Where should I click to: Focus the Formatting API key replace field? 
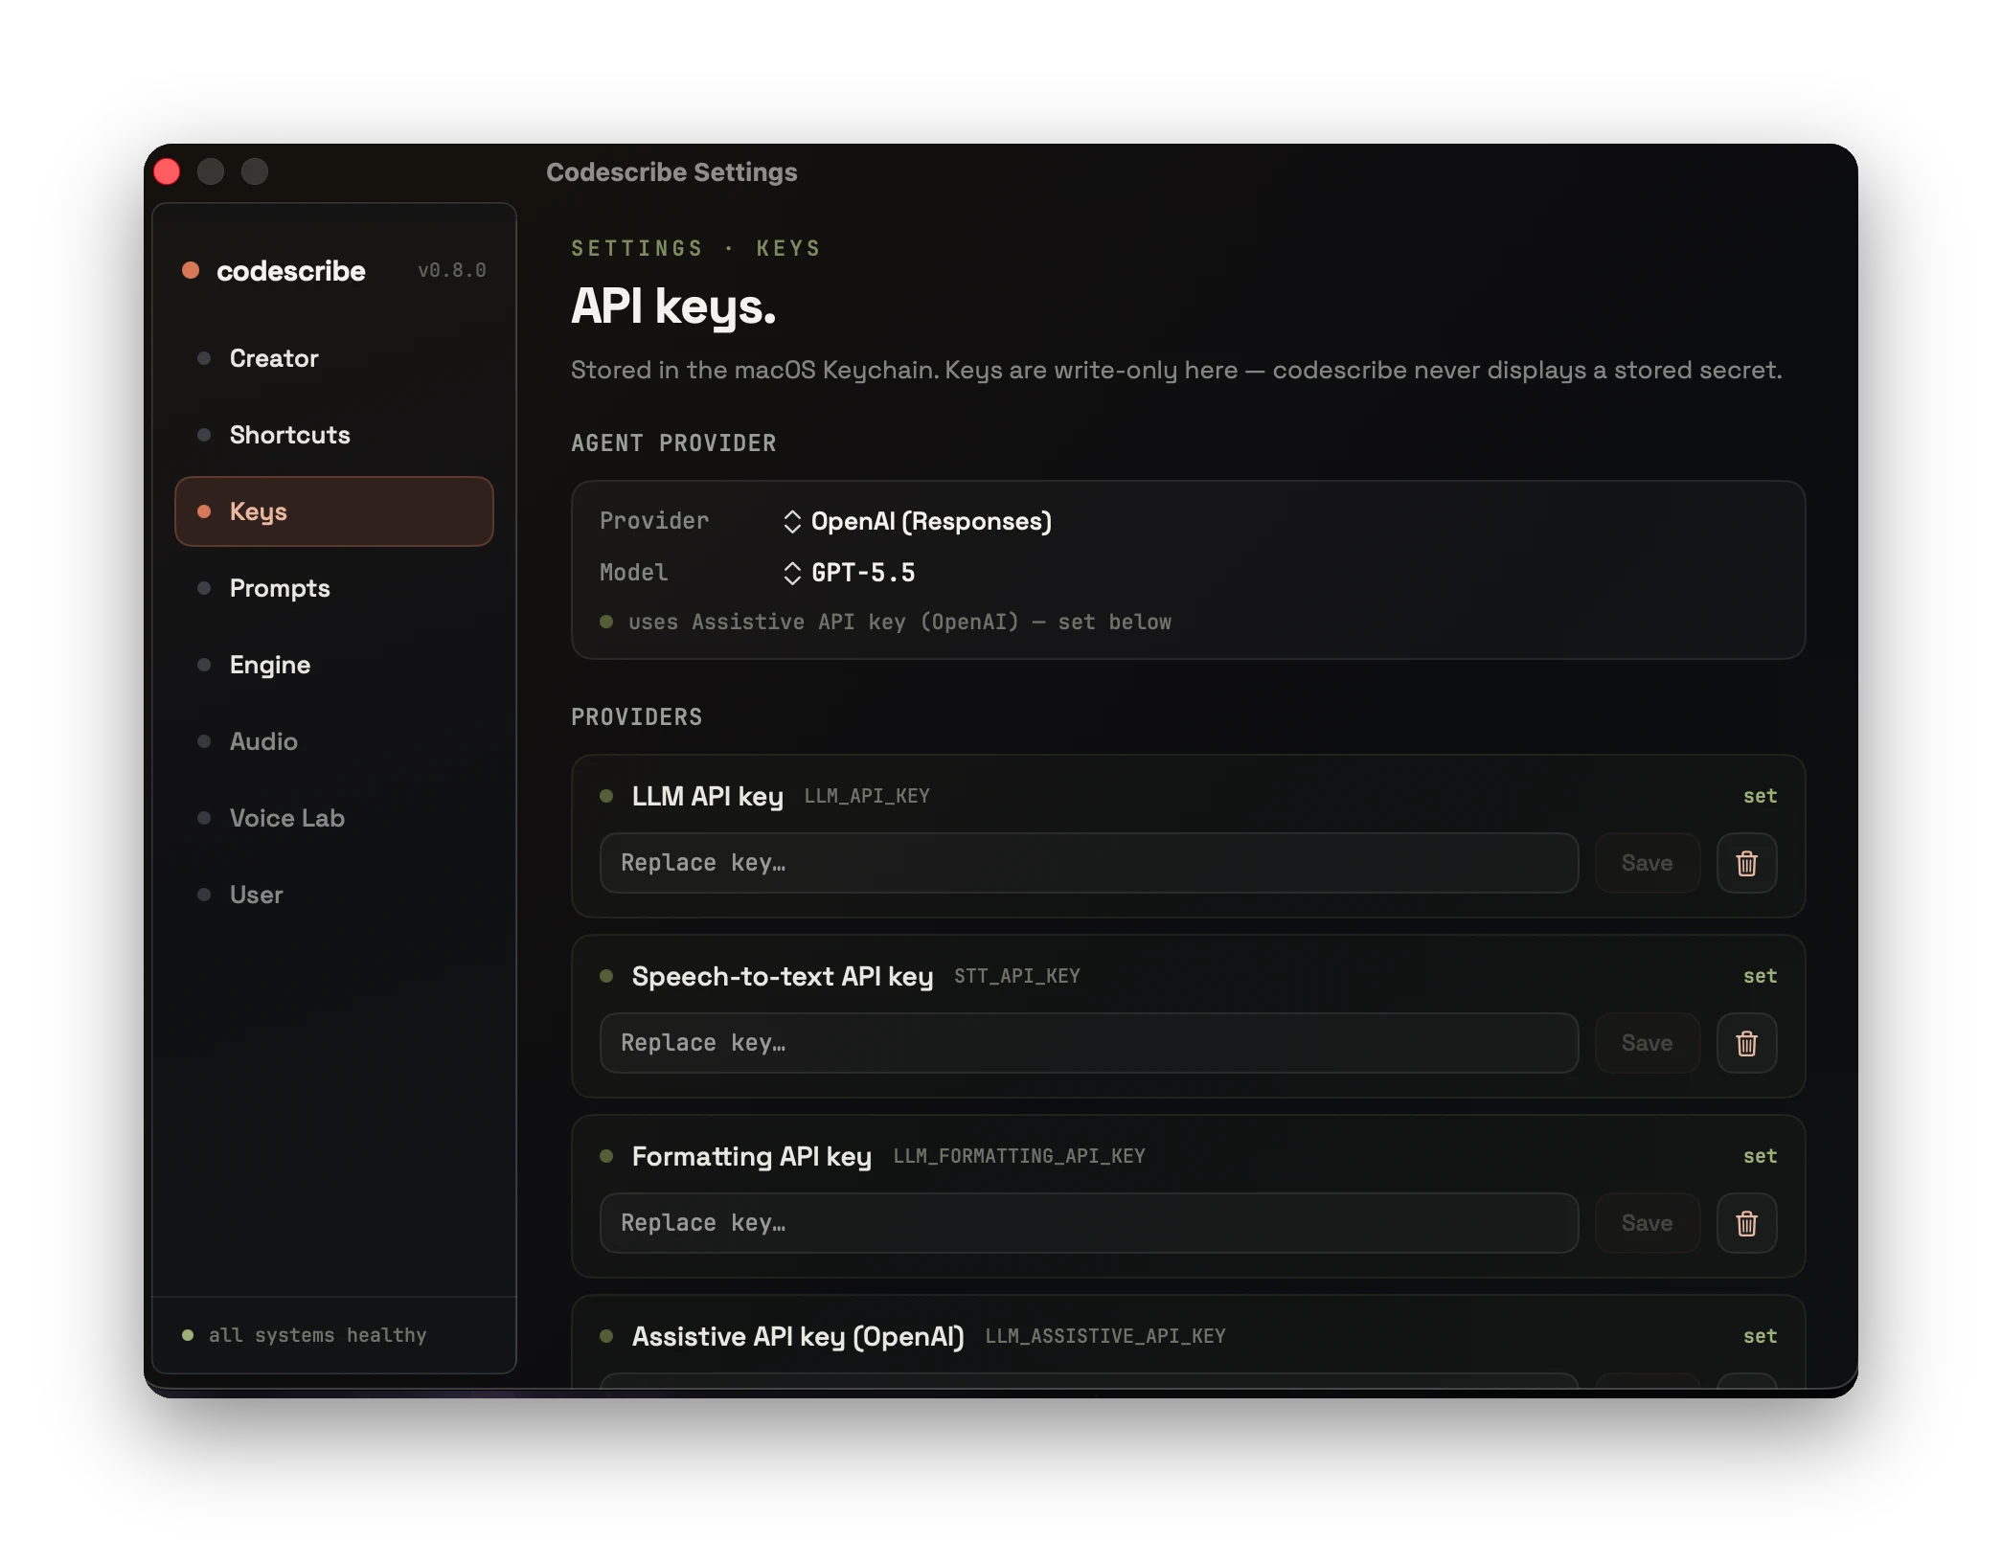coord(1089,1223)
